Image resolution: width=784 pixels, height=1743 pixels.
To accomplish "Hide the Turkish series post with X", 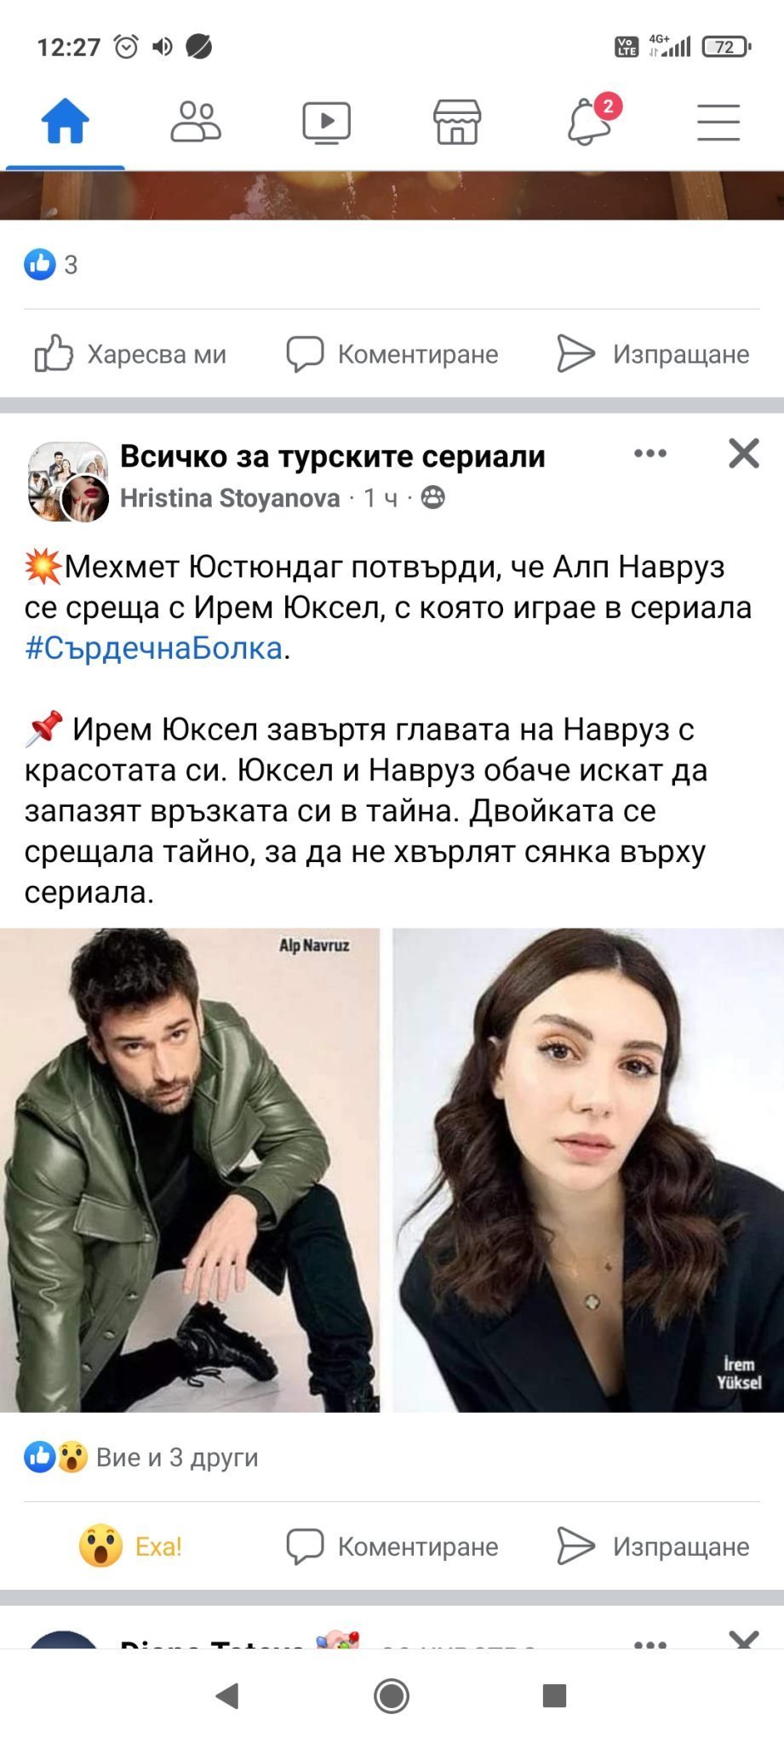I will click(744, 454).
